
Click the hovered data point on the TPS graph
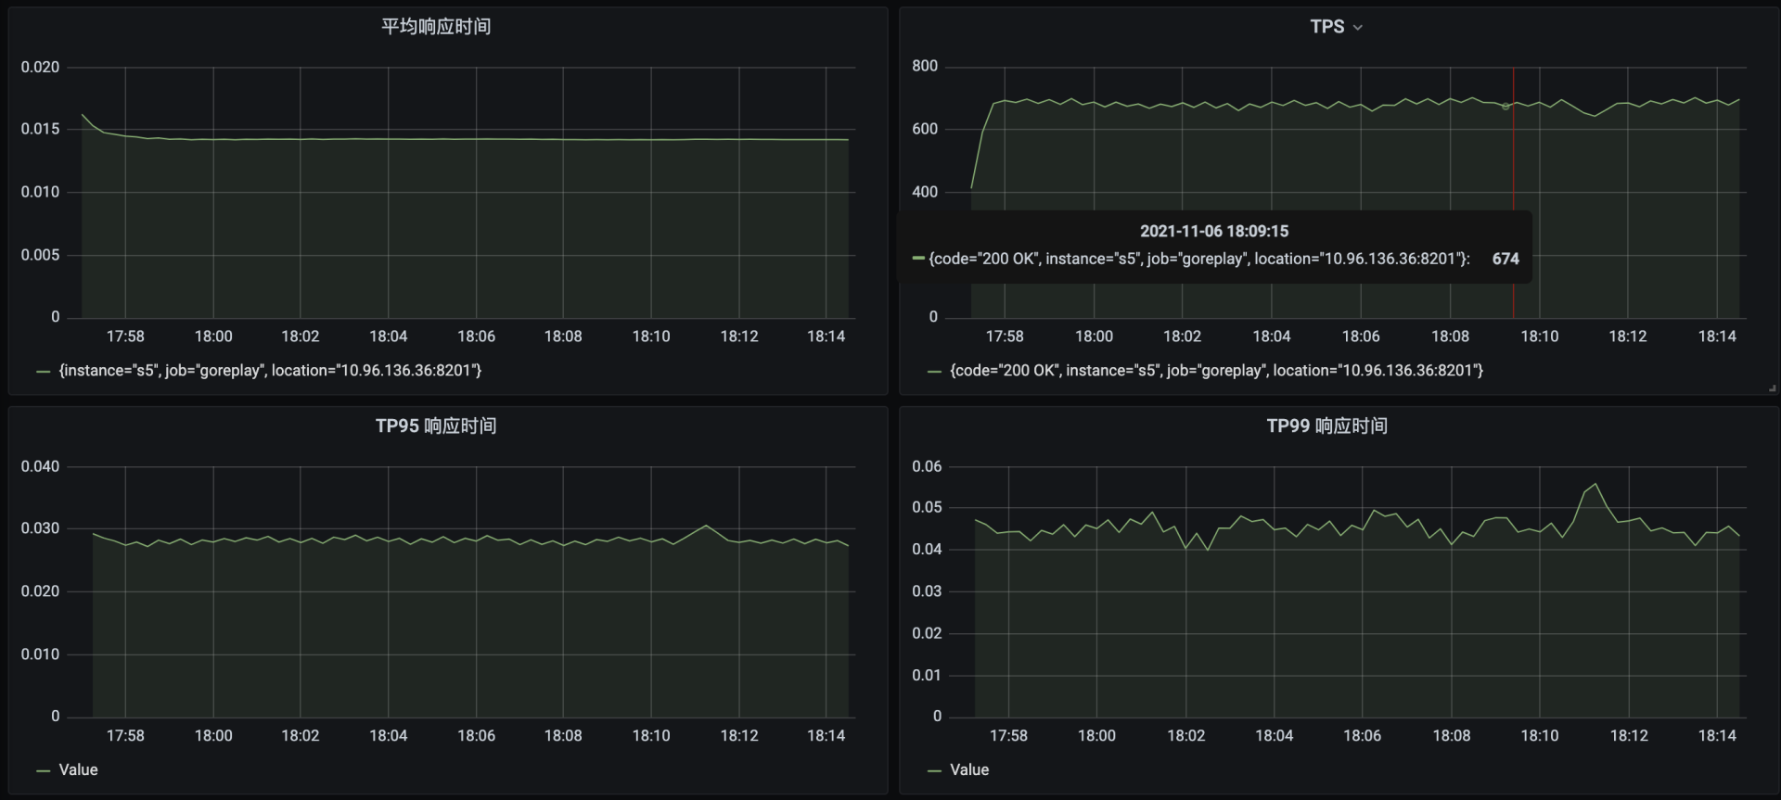pyautogui.click(x=1506, y=107)
